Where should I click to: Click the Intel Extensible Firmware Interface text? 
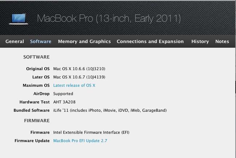click(x=91, y=132)
